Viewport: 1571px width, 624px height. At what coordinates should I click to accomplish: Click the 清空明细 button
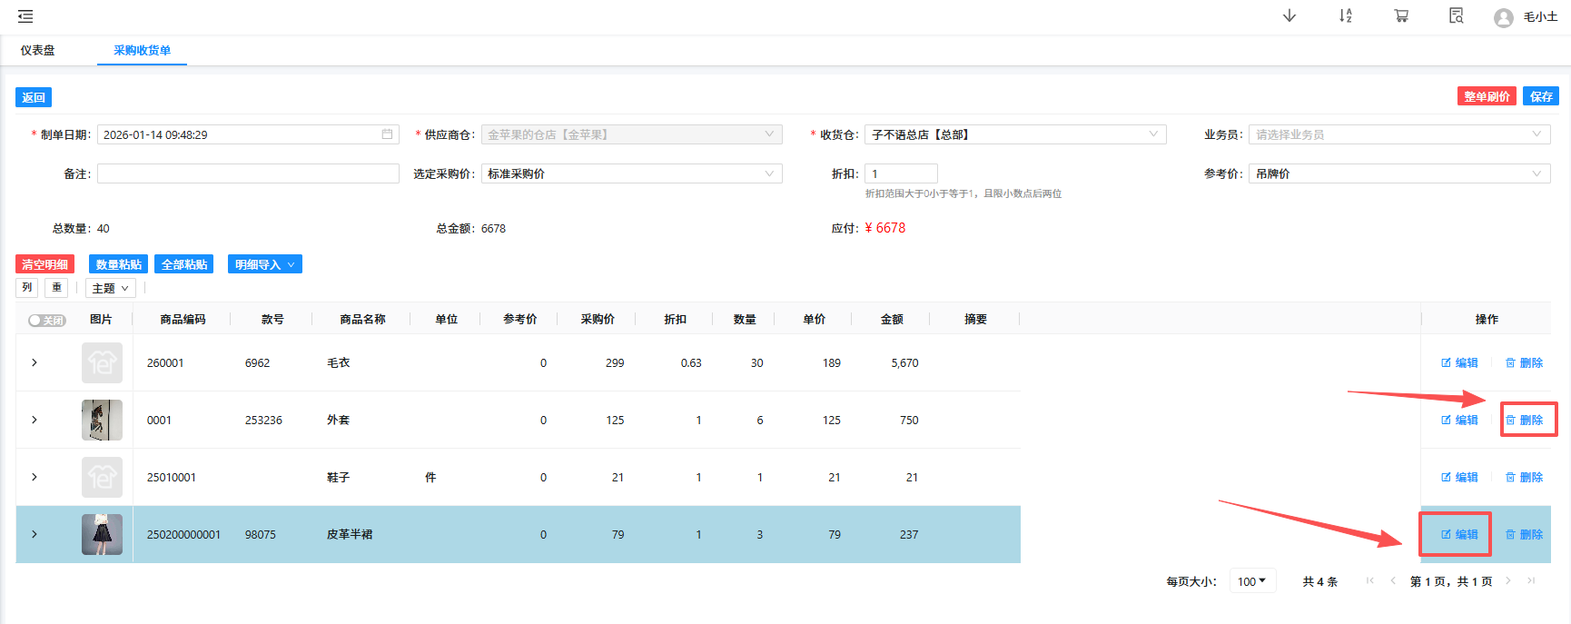[x=44, y=264]
